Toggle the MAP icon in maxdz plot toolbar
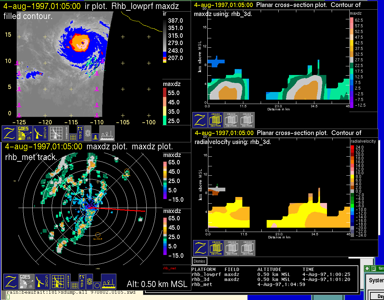 (82, 282)
